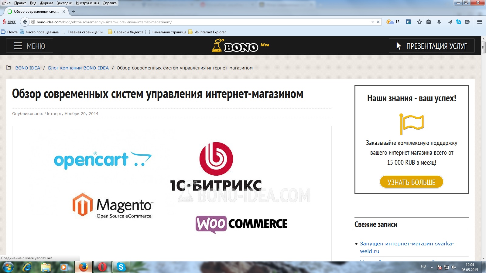Open the Почта bookmark

(9, 32)
